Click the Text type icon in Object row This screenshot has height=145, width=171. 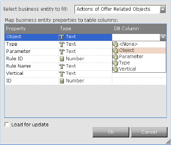(x=62, y=37)
